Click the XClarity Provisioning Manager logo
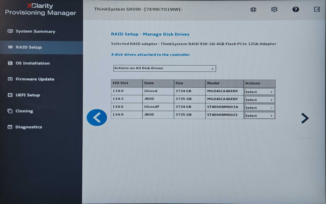 click(x=40, y=9)
